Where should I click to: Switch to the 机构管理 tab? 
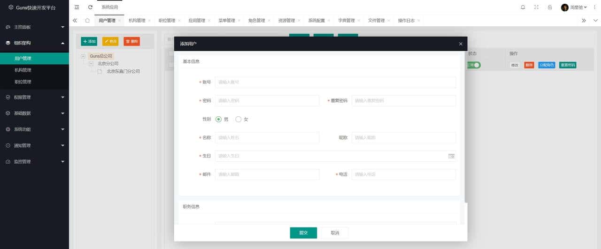coord(137,21)
